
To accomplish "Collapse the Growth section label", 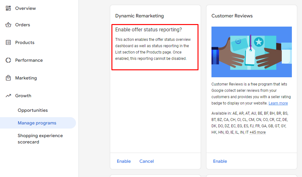I will [x=23, y=96].
